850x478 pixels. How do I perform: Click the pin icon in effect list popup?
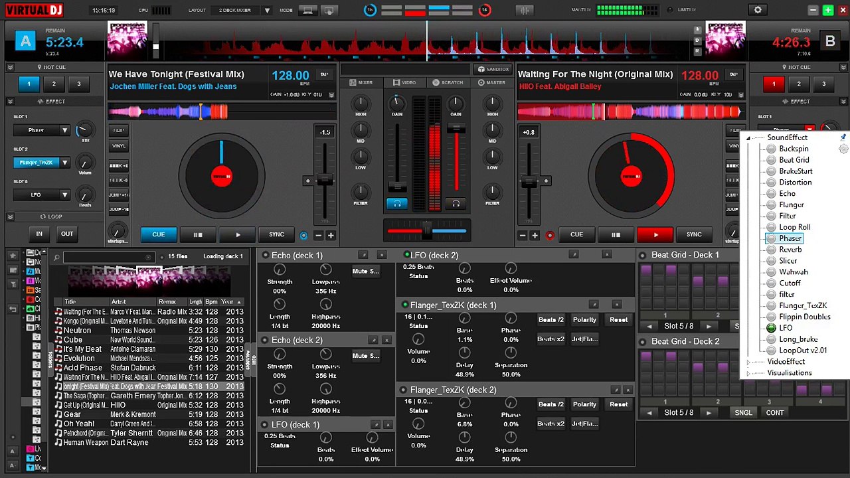[x=843, y=137]
